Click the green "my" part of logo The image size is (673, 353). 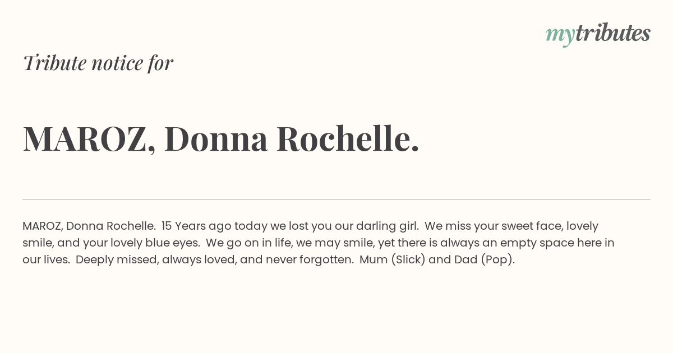tap(560, 36)
